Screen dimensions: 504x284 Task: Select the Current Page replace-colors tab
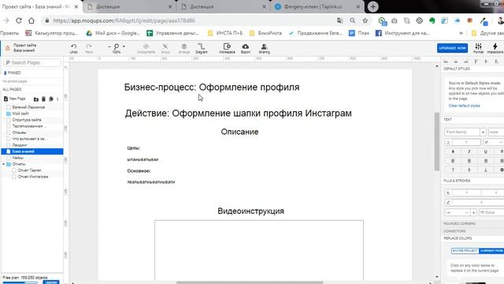(x=491, y=251)
